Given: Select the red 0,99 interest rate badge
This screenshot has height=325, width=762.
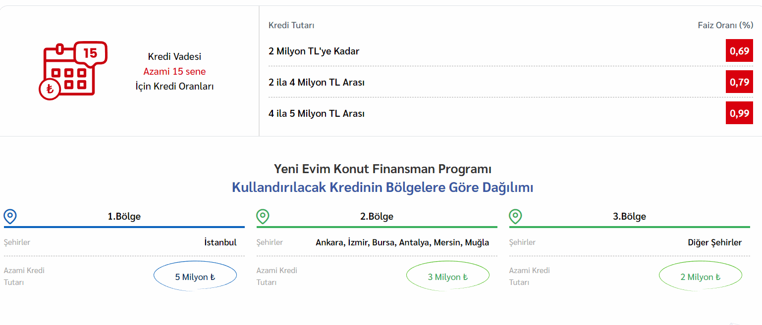Looking at the screenshot, I should pos(739,113).
